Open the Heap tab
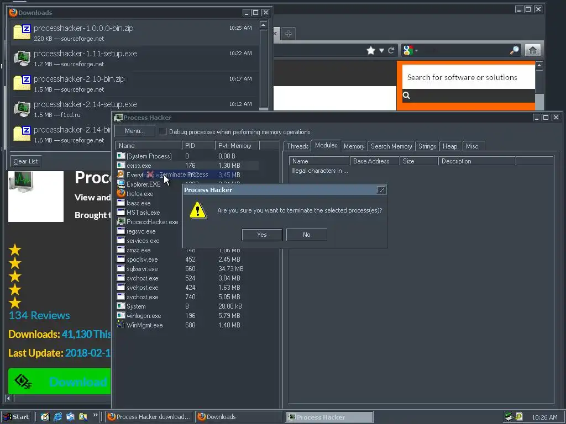 pos(450,146)
